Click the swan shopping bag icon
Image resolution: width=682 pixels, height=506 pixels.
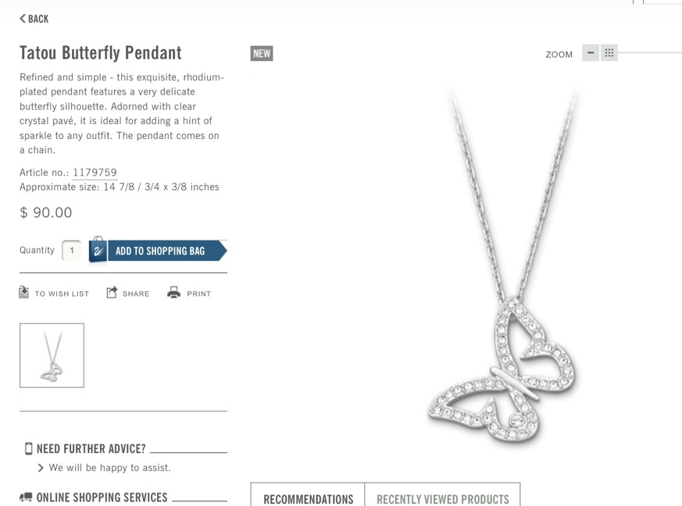98,250
